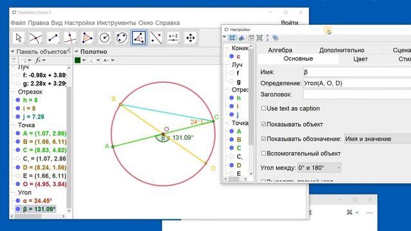Open the three-dots menu in background window
The width and height of the screenshot is (411, 231).
[370, 212]
